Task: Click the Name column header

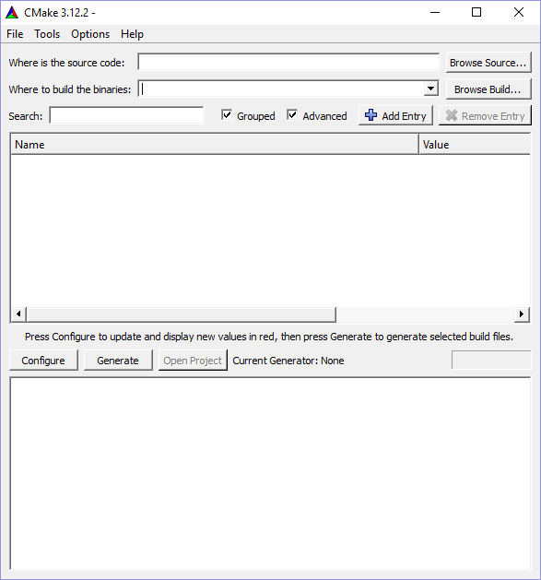Action: (x=215, y=144)
